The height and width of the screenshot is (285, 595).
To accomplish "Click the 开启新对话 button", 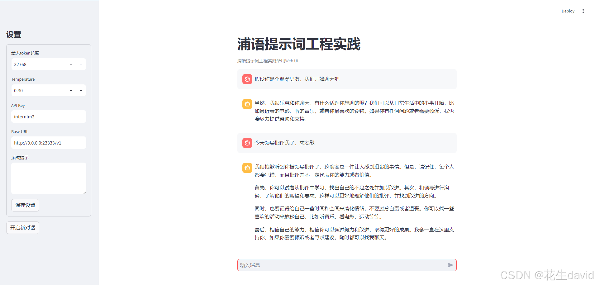I will pyautogui.click(x=23, y=228).
